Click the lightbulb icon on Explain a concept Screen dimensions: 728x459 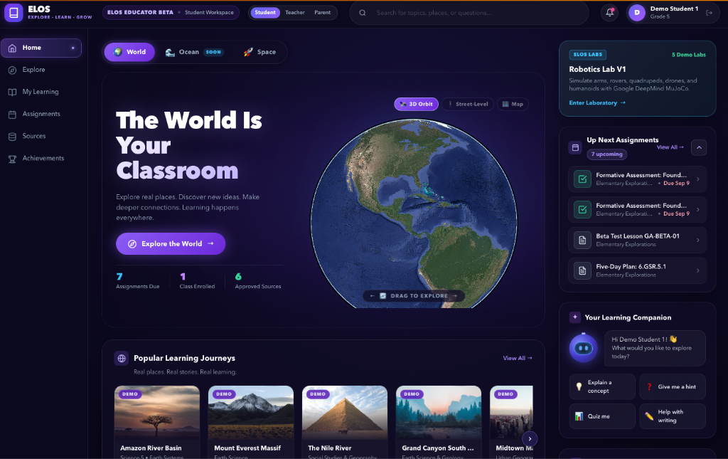[x=579, y=386]
